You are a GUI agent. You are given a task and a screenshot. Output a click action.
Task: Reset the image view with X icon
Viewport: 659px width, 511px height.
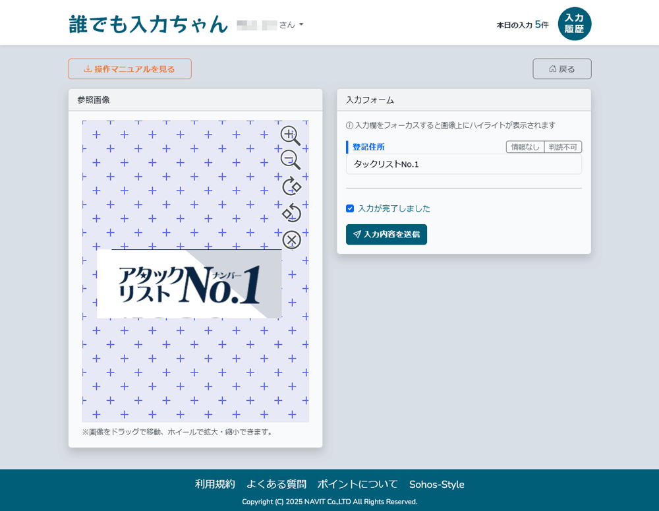tap(291, 240)
